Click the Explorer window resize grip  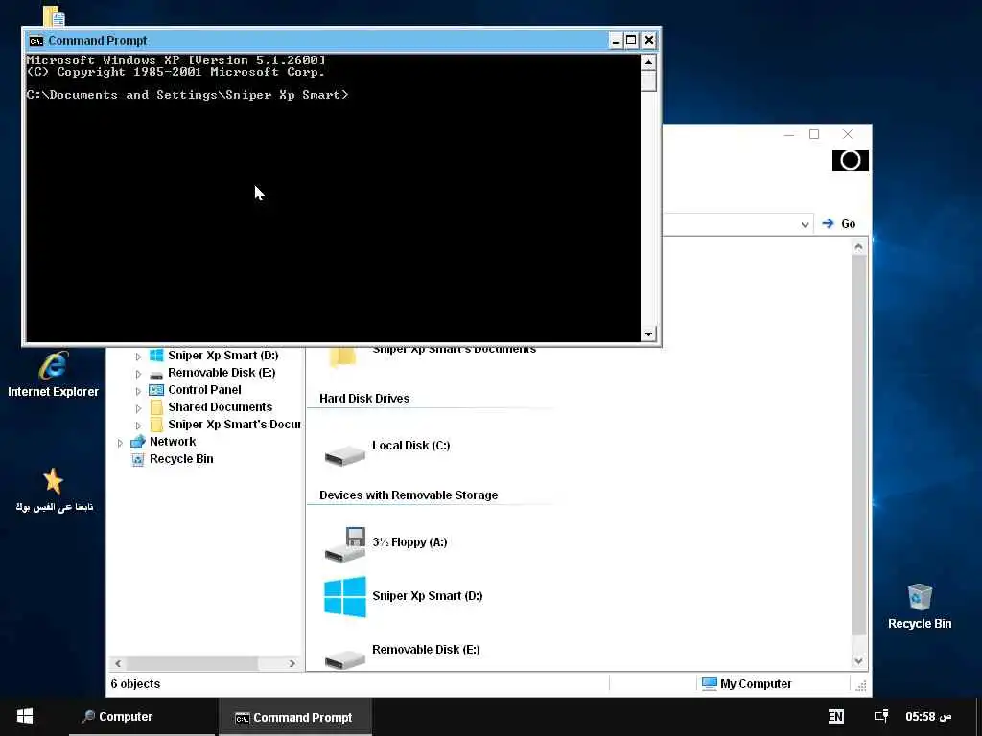click(x=861, y=686)
